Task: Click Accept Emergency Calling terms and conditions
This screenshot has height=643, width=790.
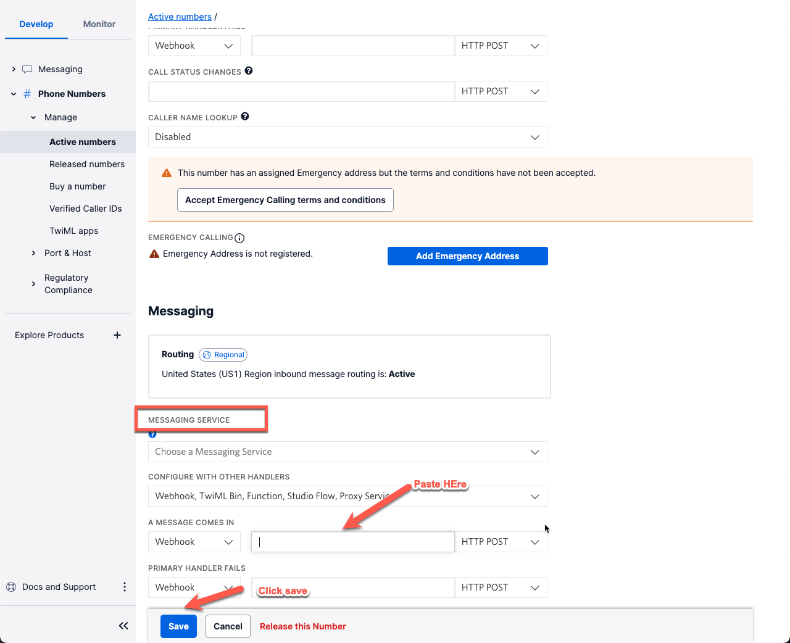Action: point(285,200)
